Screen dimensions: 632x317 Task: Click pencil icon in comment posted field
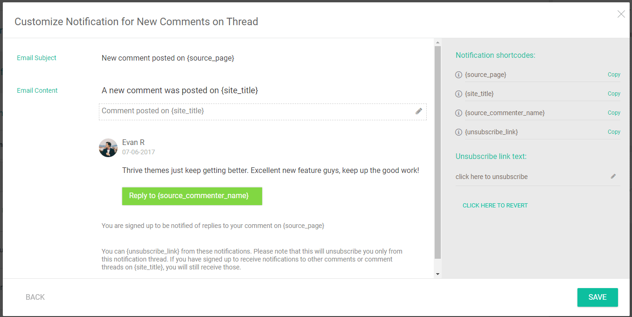[x=419, y=111]
